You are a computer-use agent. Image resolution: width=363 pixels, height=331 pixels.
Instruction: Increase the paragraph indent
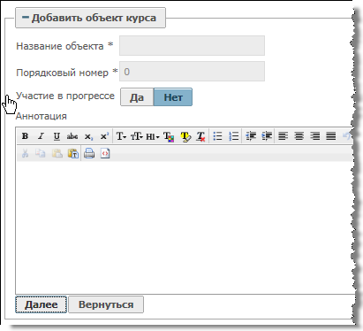267,136
